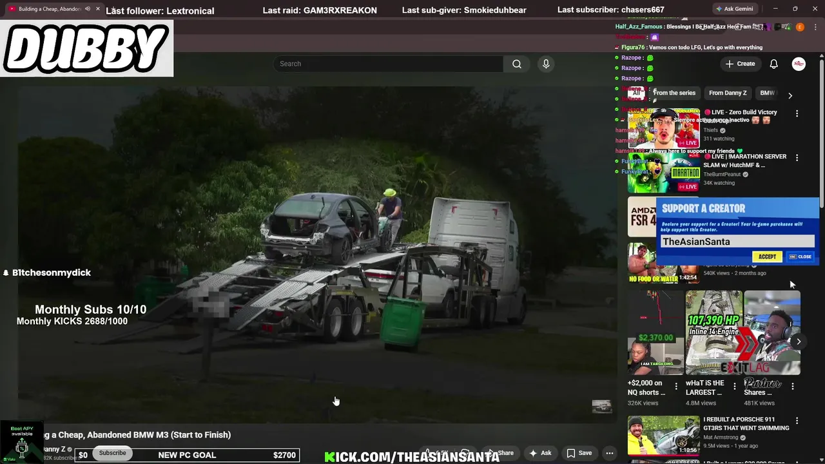Click the TheAsianSanta creator code field
Viewport: 825px width, 464px height.
coord(737,242)
